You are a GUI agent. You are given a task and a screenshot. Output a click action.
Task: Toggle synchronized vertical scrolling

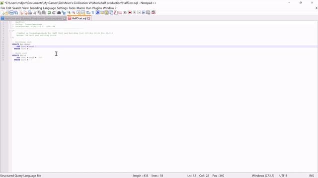pos(79,12)
